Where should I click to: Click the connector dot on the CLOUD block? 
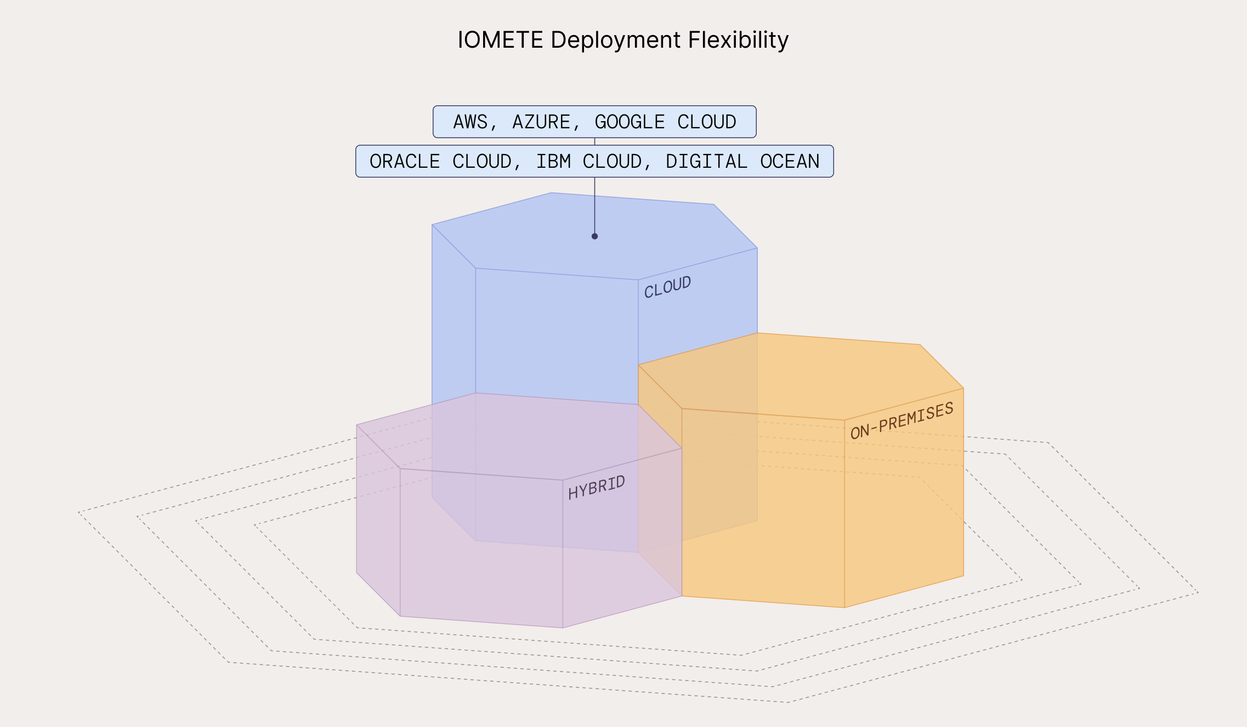[x=594, y=236]
